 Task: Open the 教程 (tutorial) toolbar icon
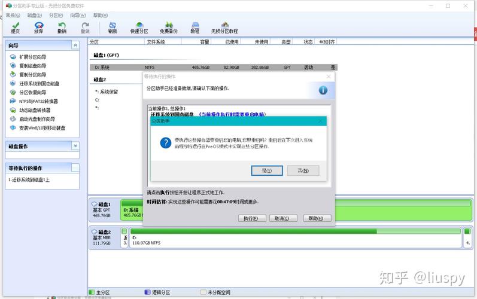pos(195,28)
